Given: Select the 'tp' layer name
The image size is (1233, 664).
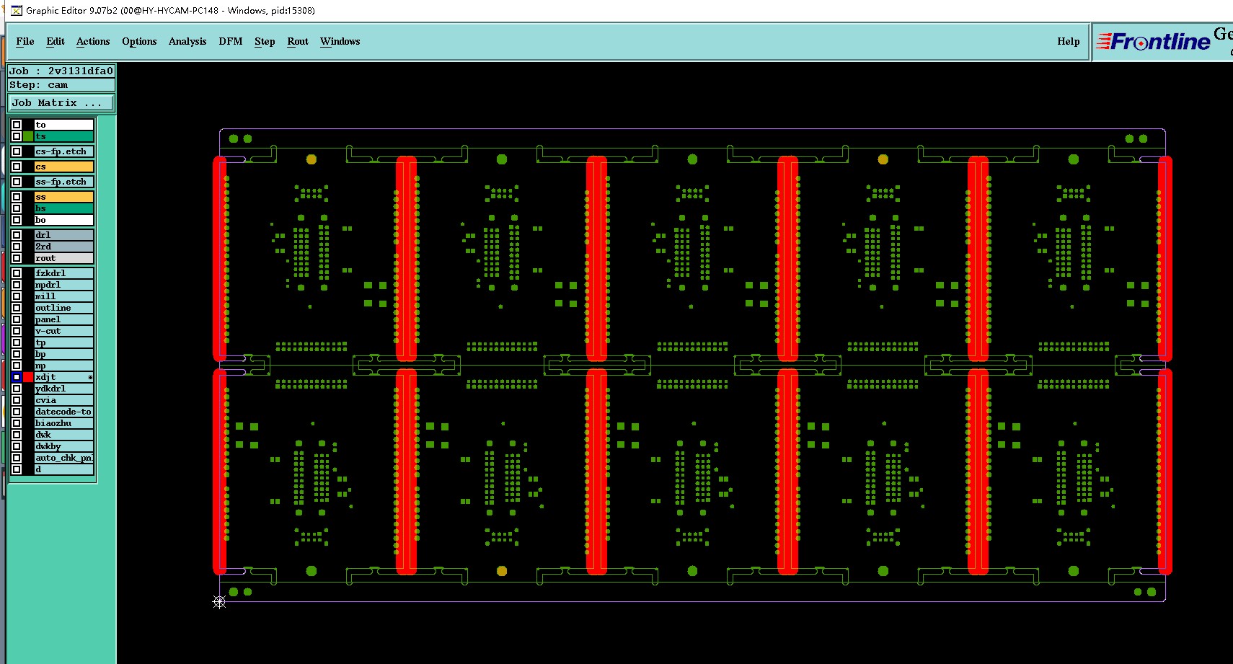Looking at the screenshot, I should coord(64,342).
